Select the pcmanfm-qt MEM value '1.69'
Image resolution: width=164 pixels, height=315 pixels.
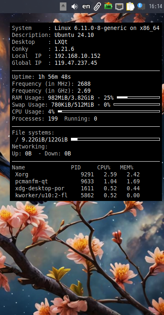pyautogui.click(x=133, y=182)
